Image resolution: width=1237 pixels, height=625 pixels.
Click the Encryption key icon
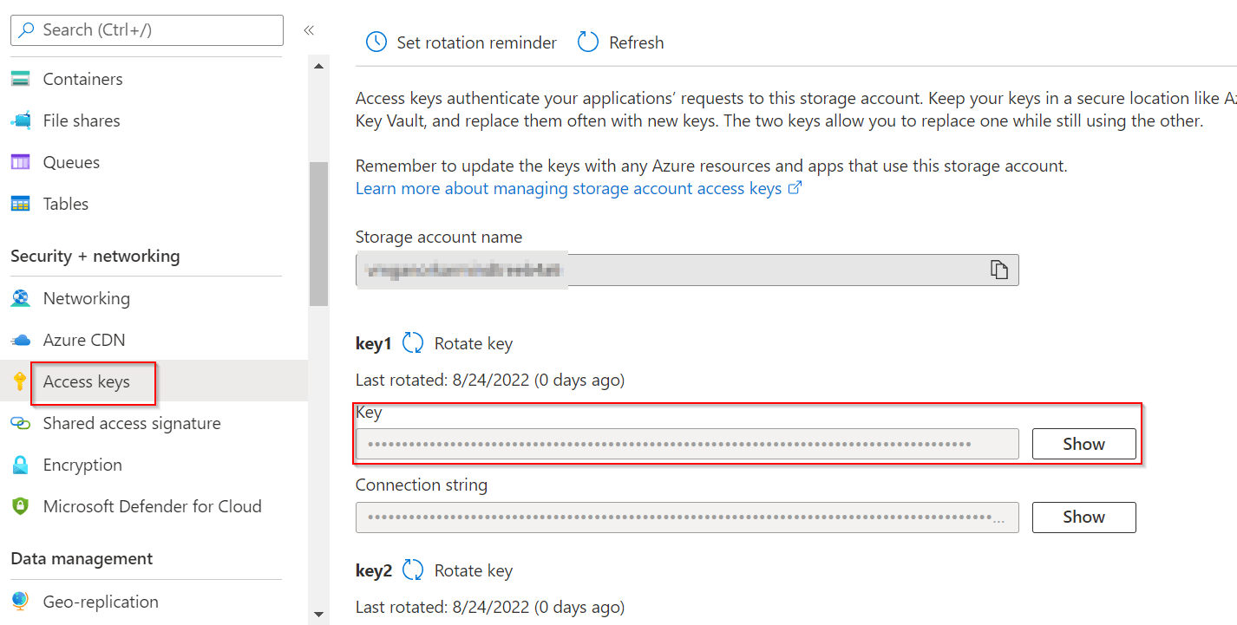(x=22, y=465)
